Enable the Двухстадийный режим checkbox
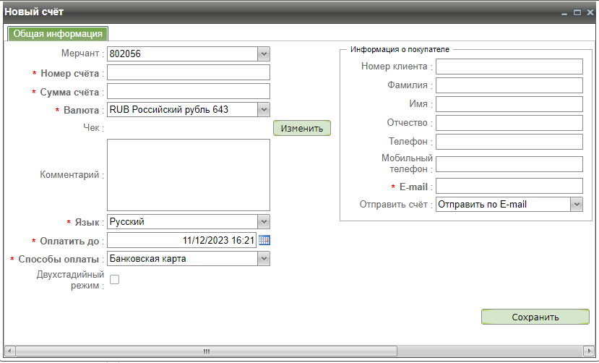 coord(114,280)
